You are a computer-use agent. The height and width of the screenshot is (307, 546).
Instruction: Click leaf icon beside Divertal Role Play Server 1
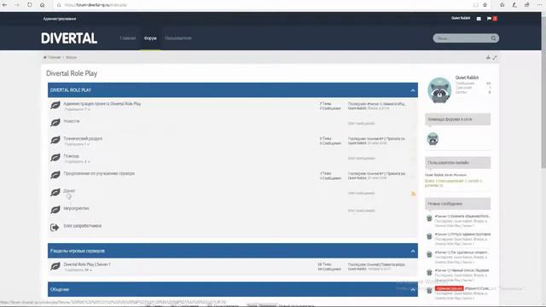click(x=55, y=266)
